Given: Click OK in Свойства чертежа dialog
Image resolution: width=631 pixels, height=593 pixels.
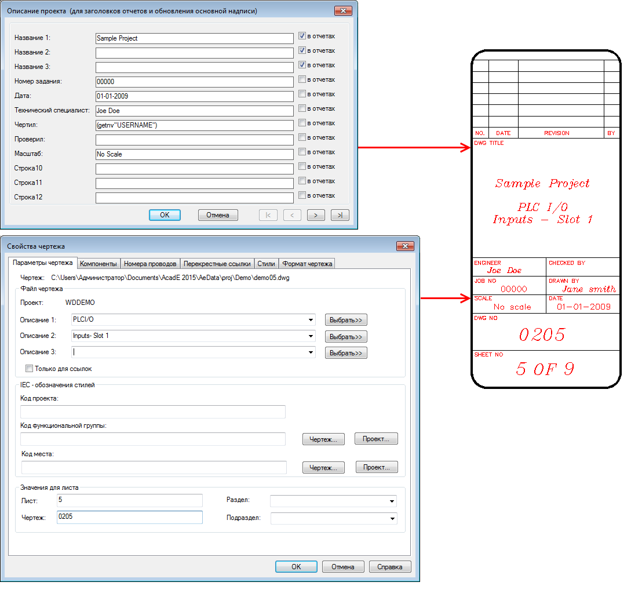Looking at the screenshot, I should 296,566.
